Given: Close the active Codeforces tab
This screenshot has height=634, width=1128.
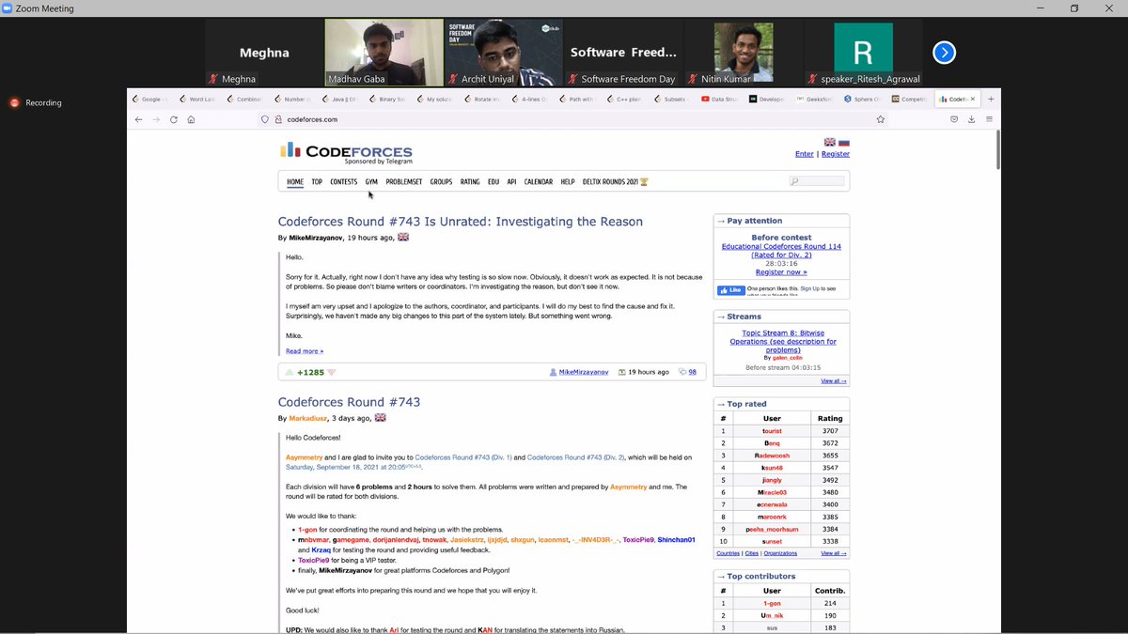Looking at the screenshot, I should coord(972,99).
